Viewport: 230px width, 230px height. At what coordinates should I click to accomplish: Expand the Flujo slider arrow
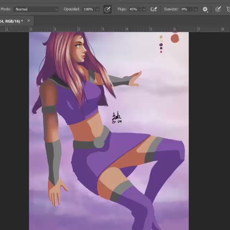coord(144,9)
